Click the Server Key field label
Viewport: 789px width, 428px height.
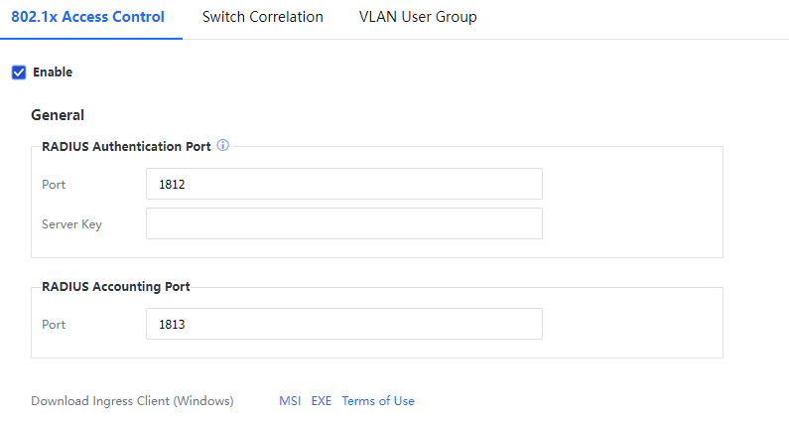[71, 224]
